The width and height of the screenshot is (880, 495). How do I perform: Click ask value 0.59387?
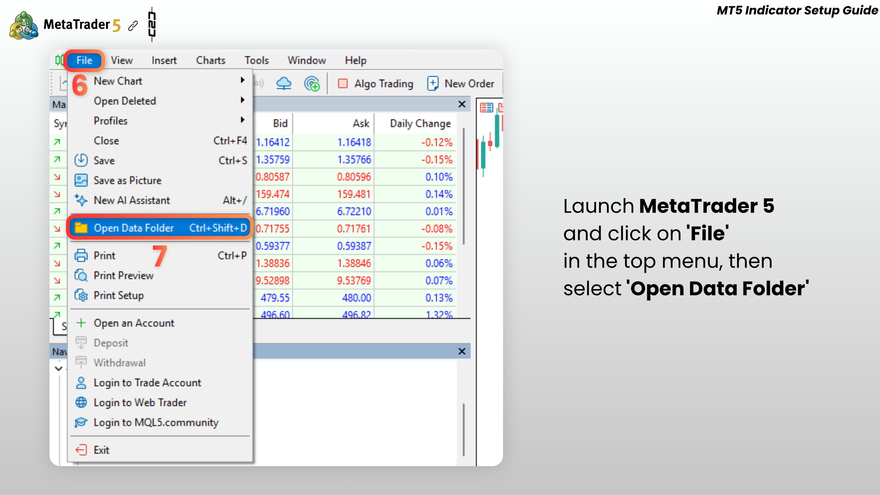coord(354,246)
